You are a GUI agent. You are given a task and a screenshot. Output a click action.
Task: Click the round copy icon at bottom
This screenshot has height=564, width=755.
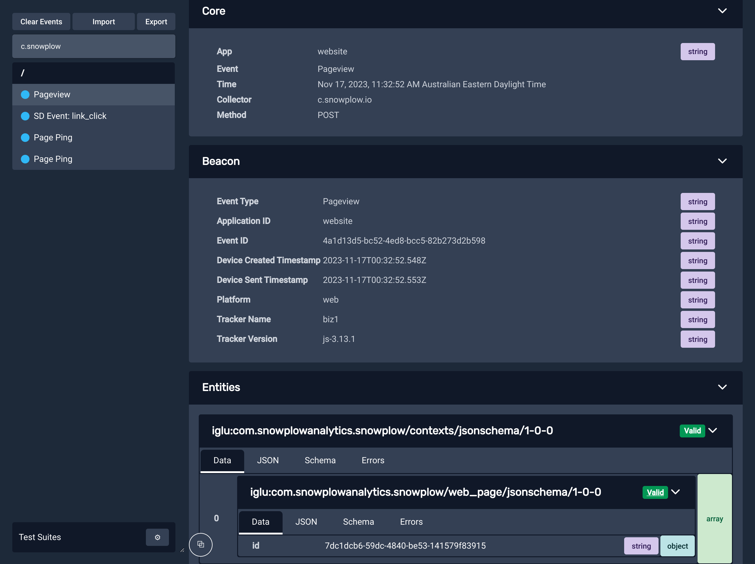point(201,544)
